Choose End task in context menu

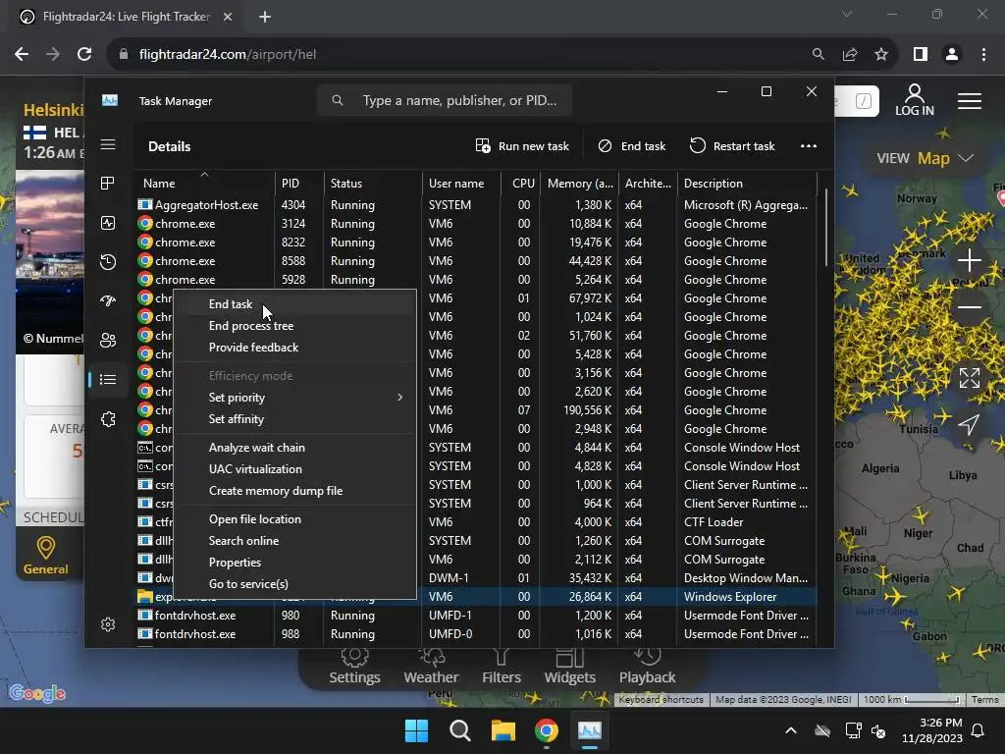[294, 304]
